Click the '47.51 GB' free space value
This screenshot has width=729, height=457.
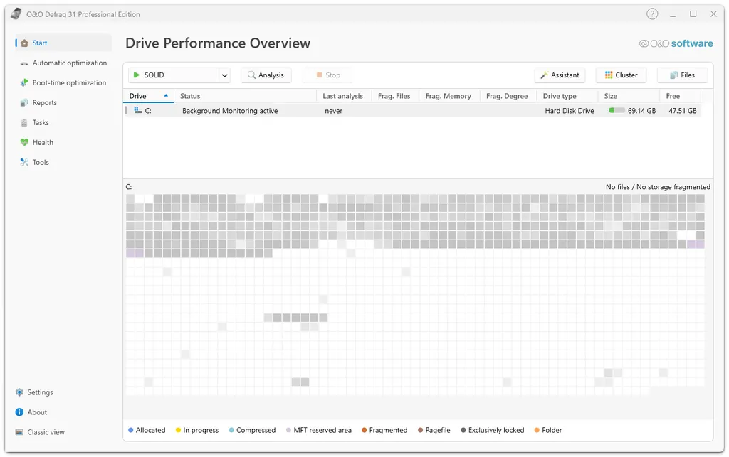[x=683, y=111]
